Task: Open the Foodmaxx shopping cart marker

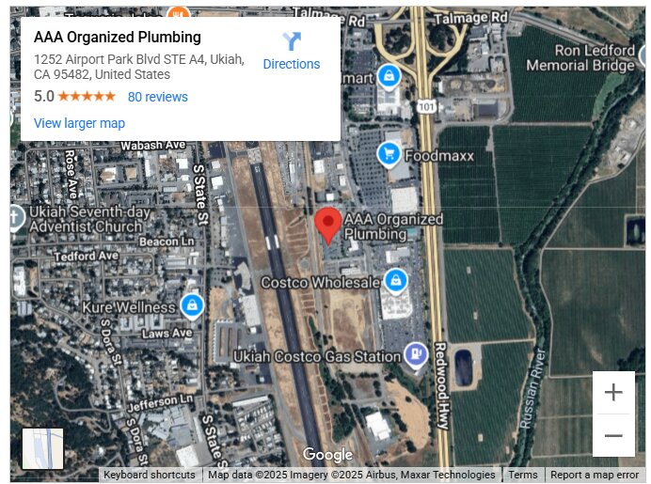Action: (x=389, y=155)
